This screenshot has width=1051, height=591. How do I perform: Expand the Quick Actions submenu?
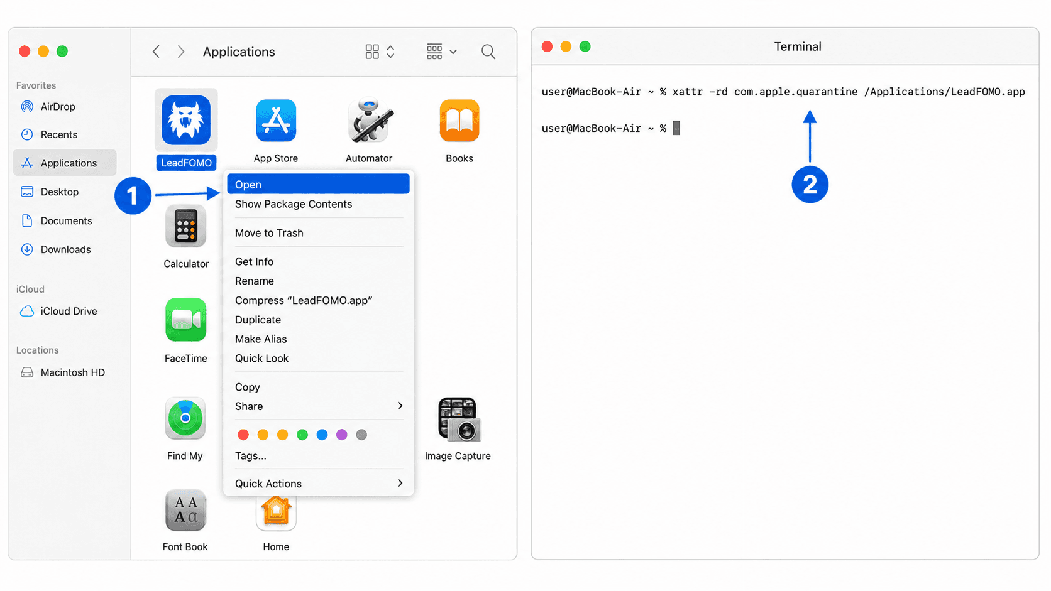319,484
